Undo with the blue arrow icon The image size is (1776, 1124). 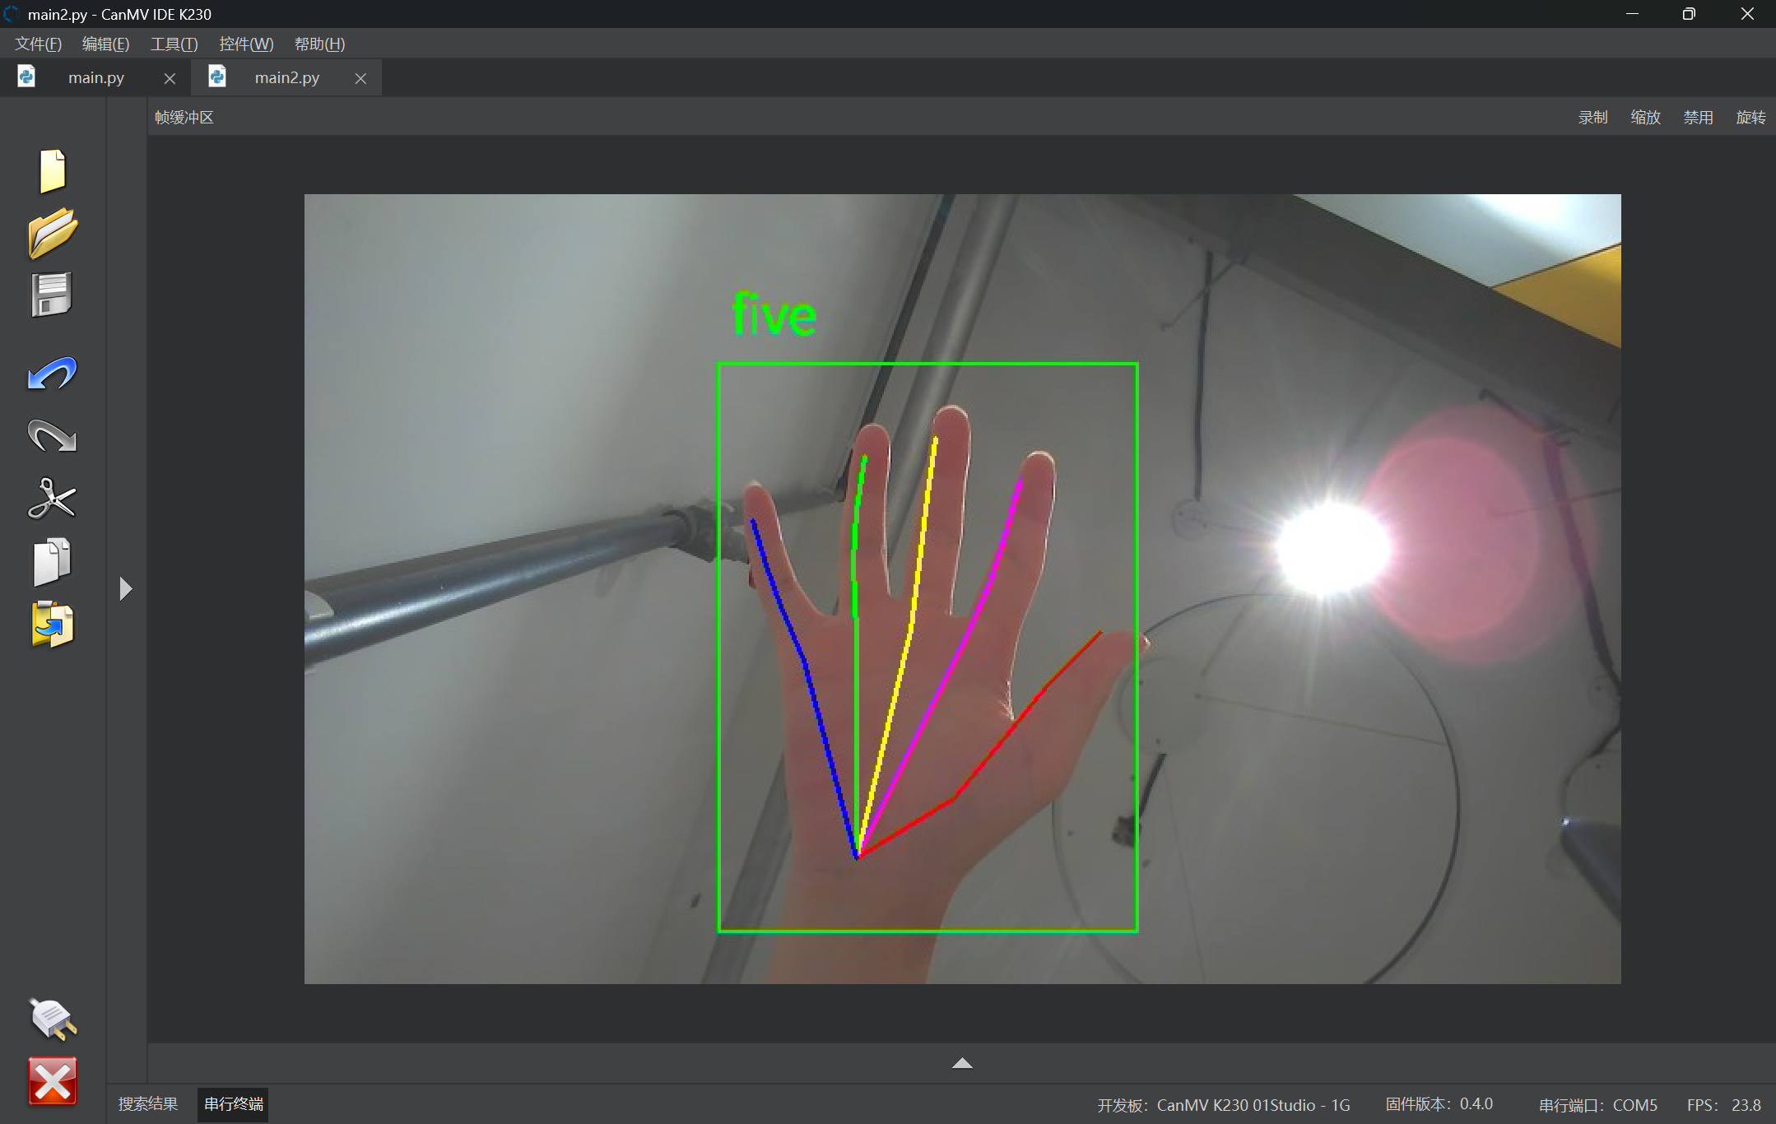point(52,374)
